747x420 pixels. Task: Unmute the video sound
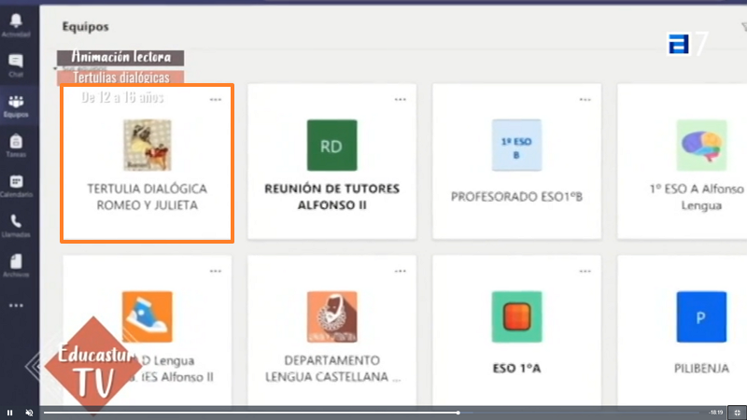point(29,413)
